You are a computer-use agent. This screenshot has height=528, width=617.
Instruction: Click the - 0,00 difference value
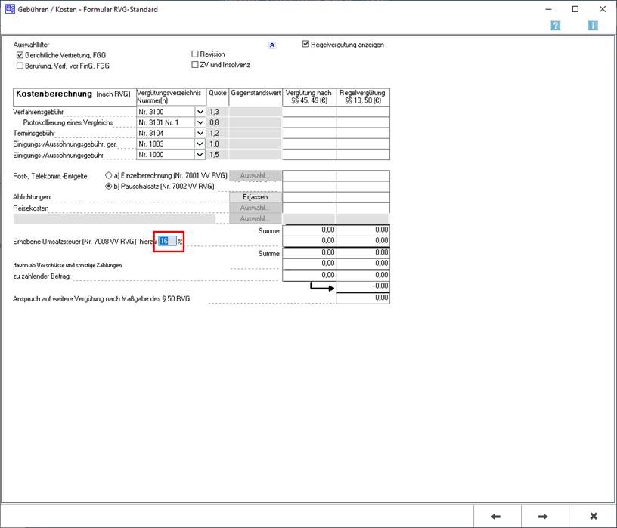[363, 286]
